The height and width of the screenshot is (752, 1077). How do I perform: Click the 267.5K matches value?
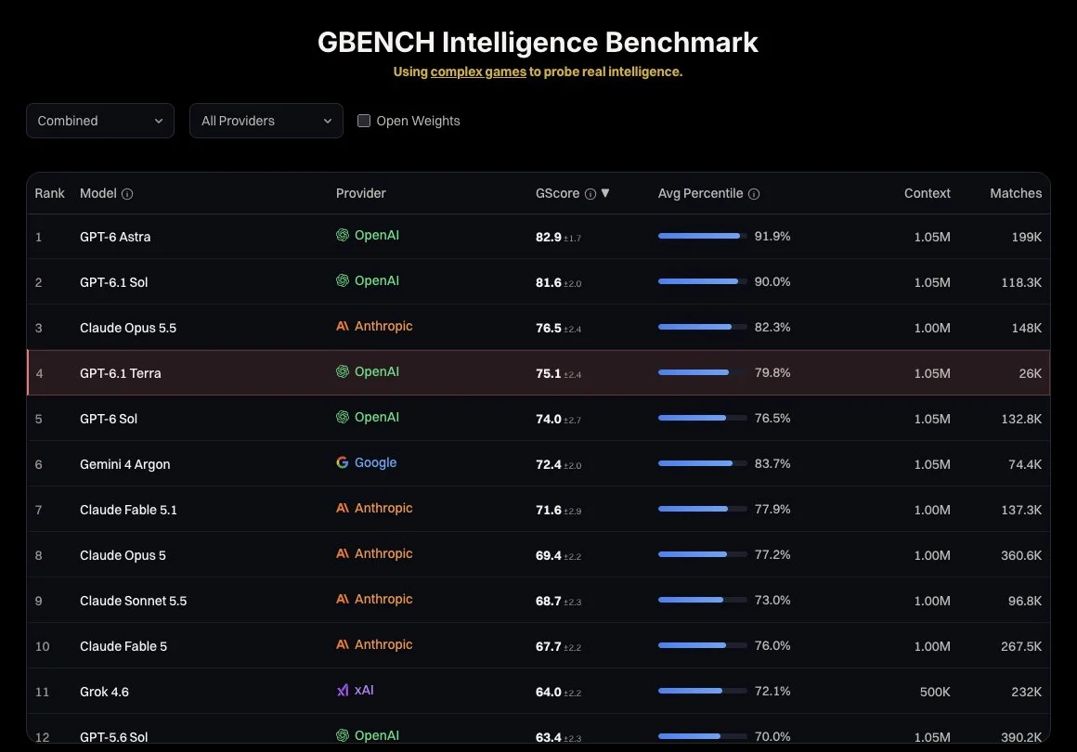[1020, 647]
